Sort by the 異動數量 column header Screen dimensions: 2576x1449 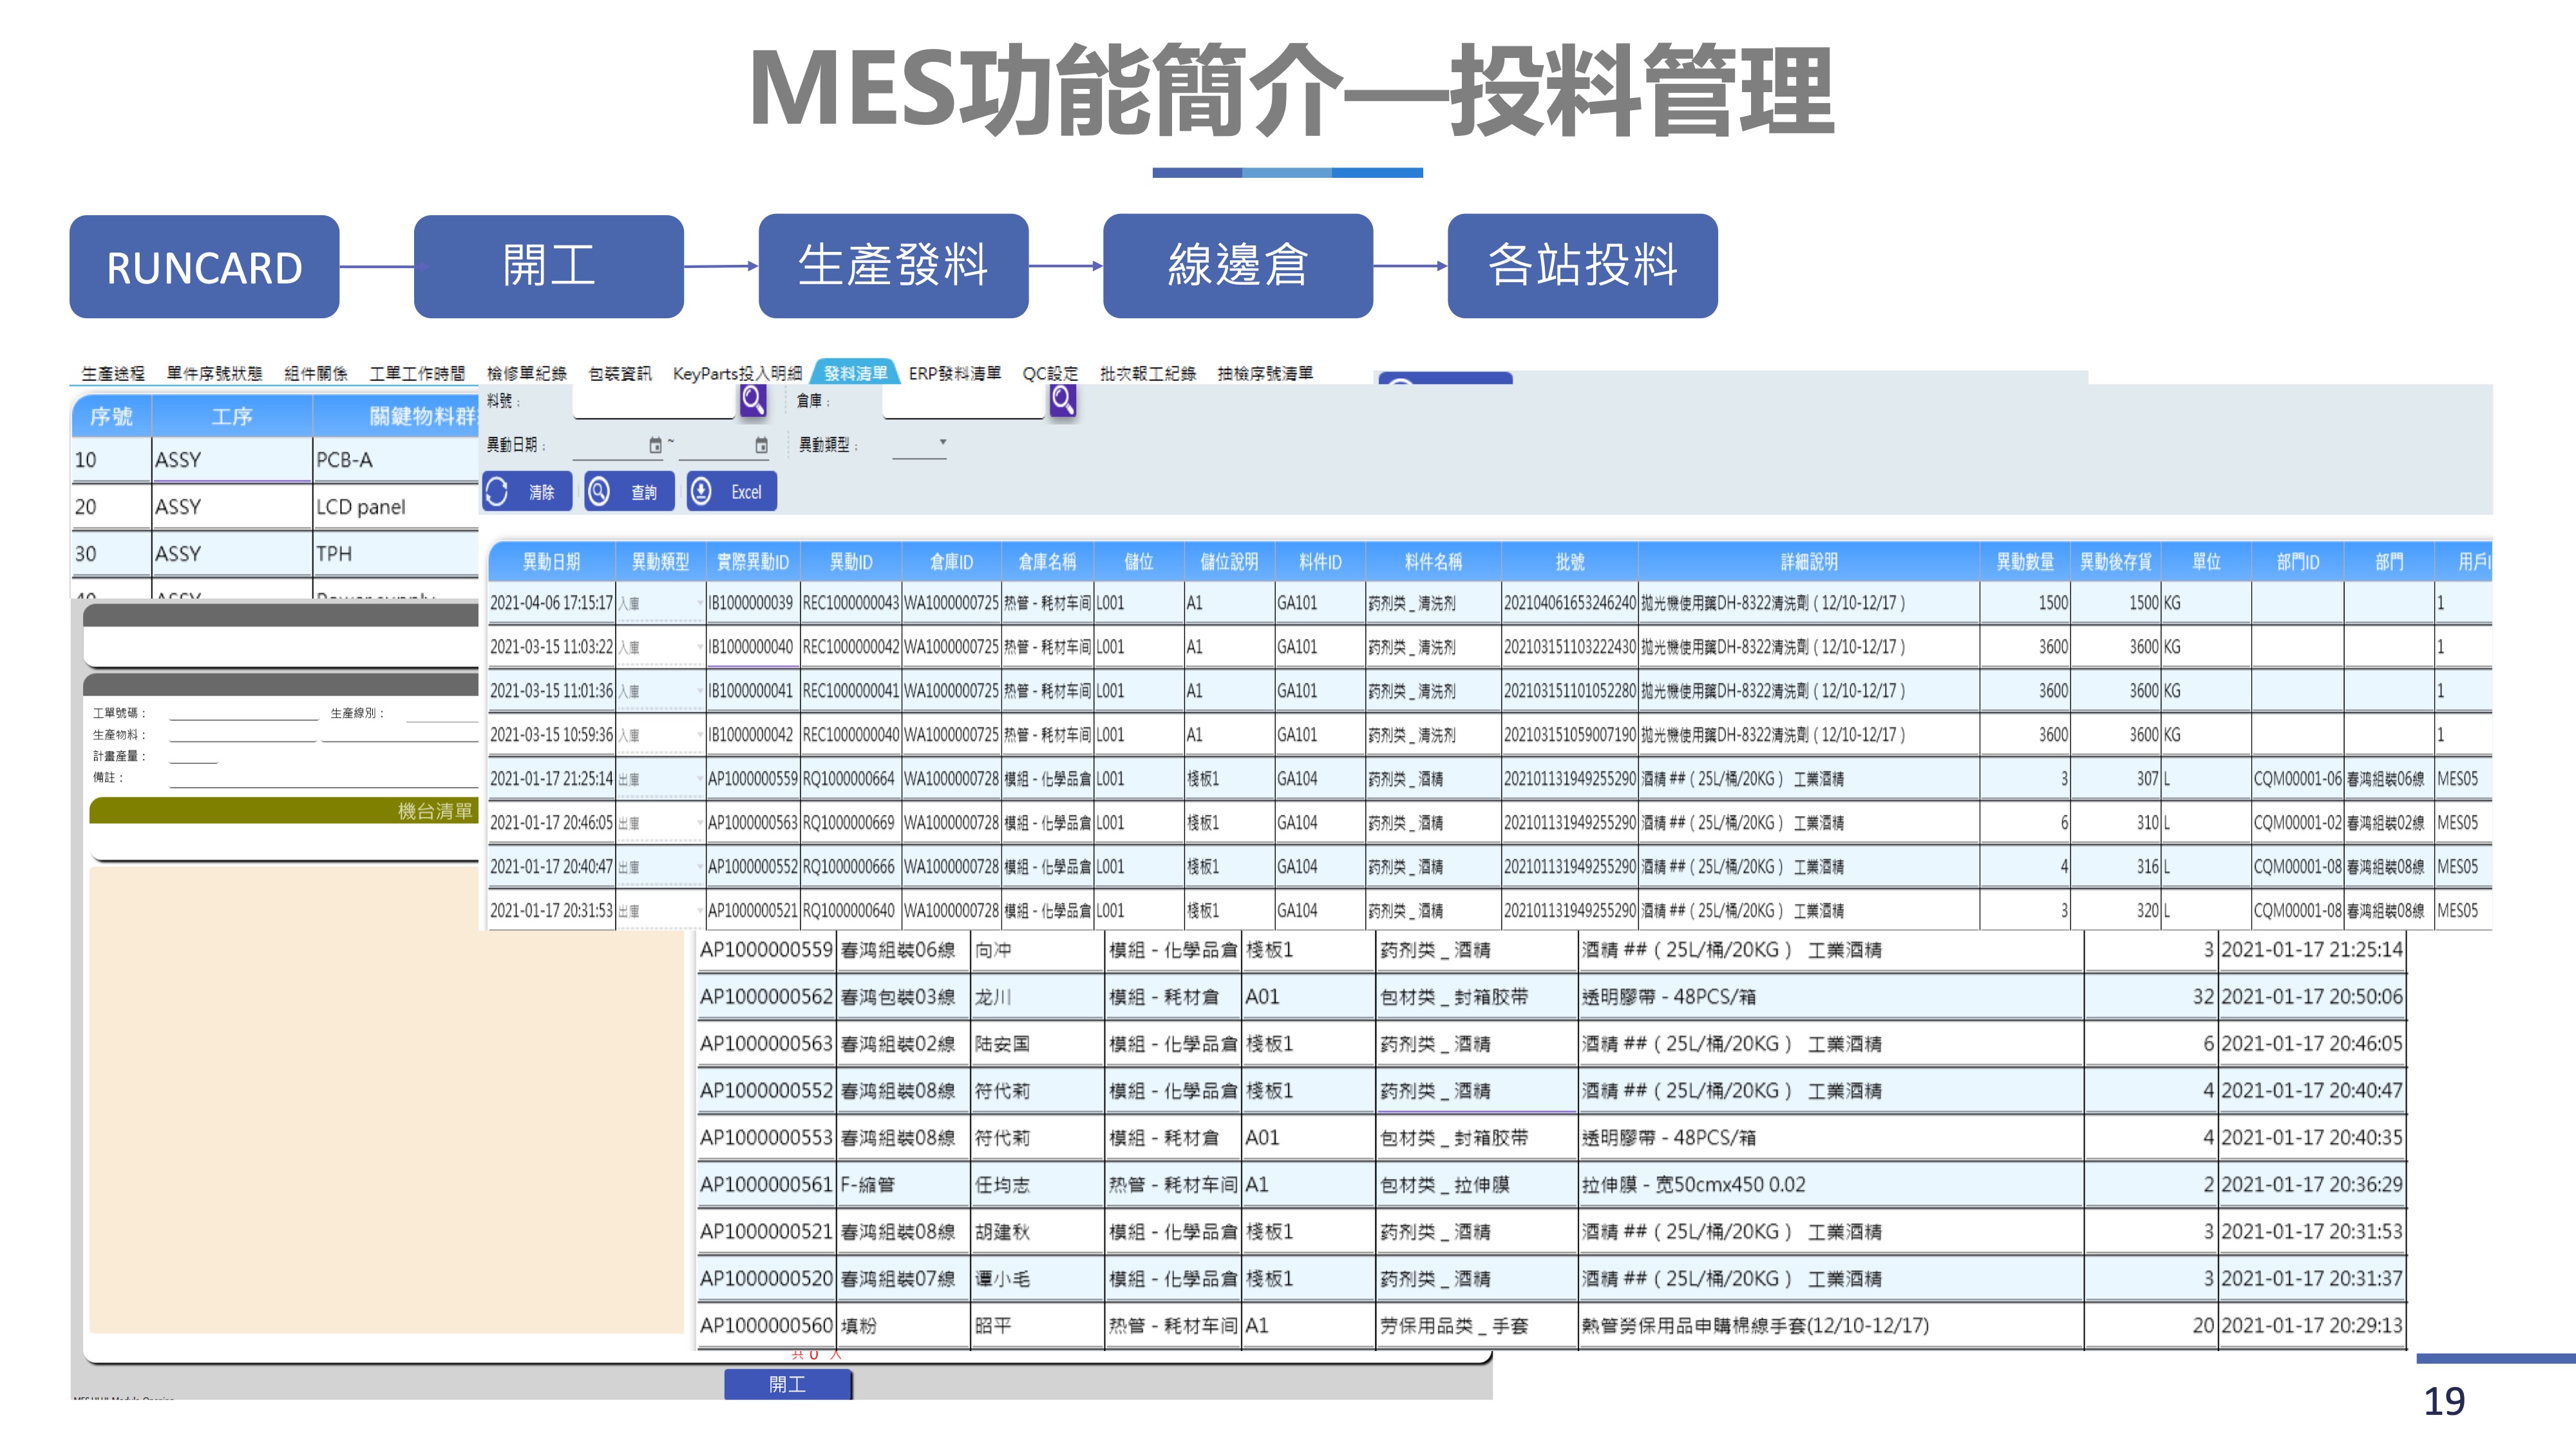2024,561
